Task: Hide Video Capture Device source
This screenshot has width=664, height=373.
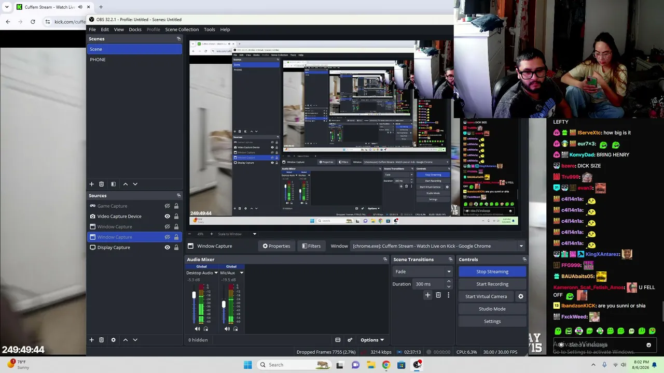Action: 167,217
